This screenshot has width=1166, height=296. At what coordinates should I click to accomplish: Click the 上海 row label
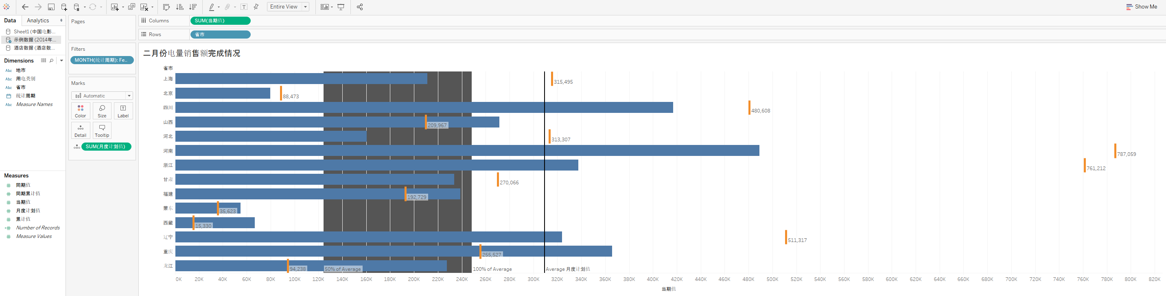pos(168,79)
